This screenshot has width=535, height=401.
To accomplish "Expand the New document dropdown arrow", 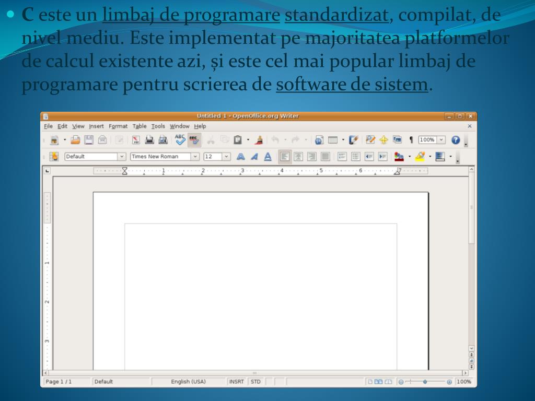I will point(64,140).
